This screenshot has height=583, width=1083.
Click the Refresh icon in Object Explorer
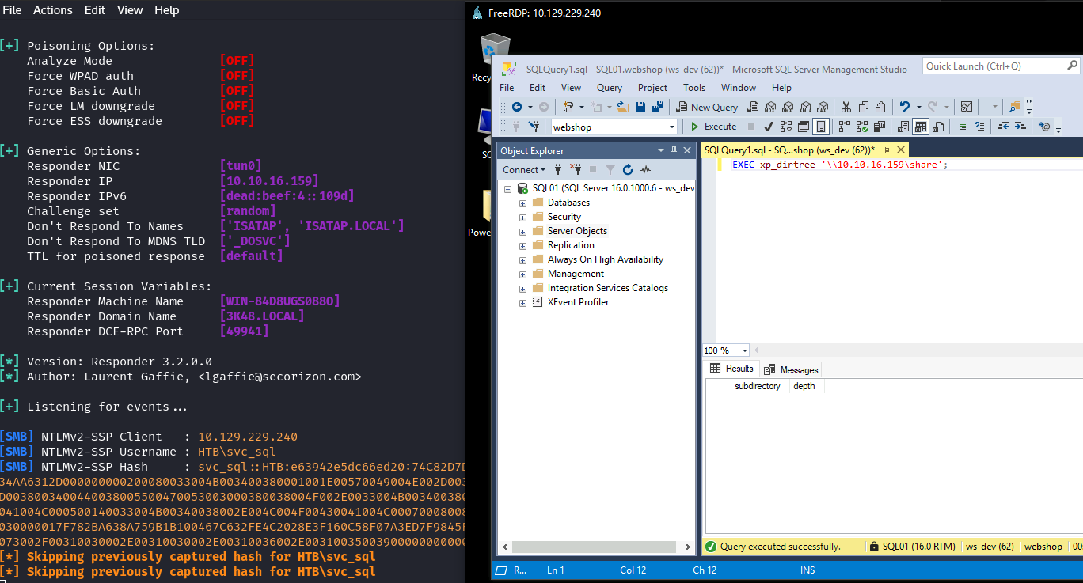pos(628,169)
